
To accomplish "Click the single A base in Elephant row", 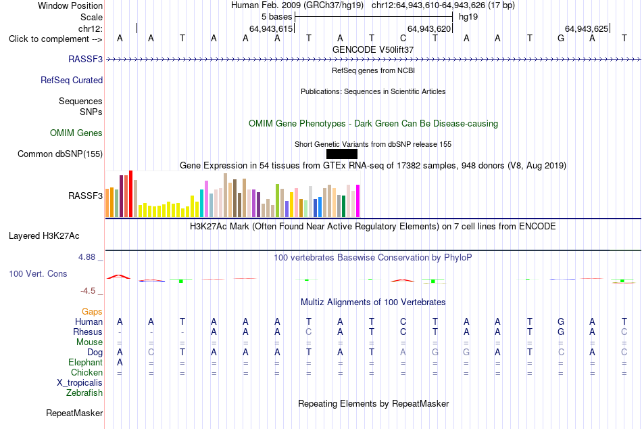I will [120, 362].
